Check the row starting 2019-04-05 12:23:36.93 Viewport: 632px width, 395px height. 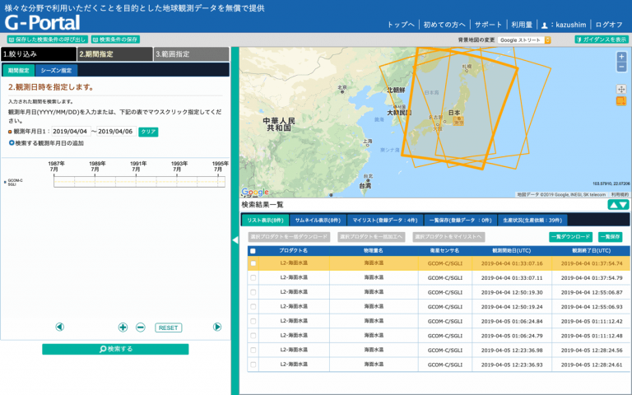[x=253, y=365]
